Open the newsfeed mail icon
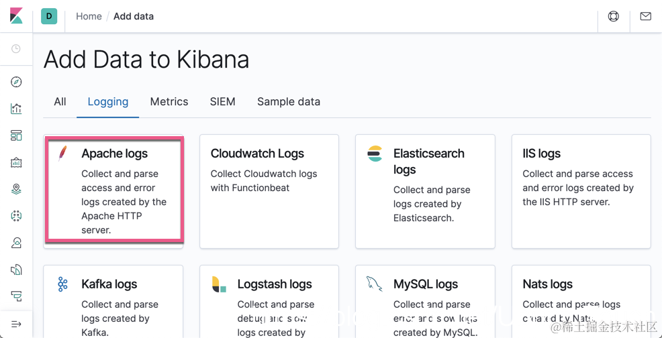The image size is (662, 338). pos(646,16)
